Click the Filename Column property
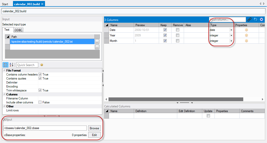The width and height of the screenshot is (267, 143). pyautogui.click(x=52, y=98)
